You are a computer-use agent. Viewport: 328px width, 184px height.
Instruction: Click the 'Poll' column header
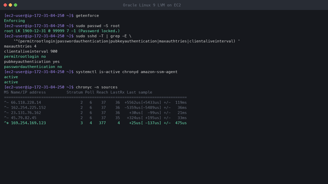click(x=90, y=92)
